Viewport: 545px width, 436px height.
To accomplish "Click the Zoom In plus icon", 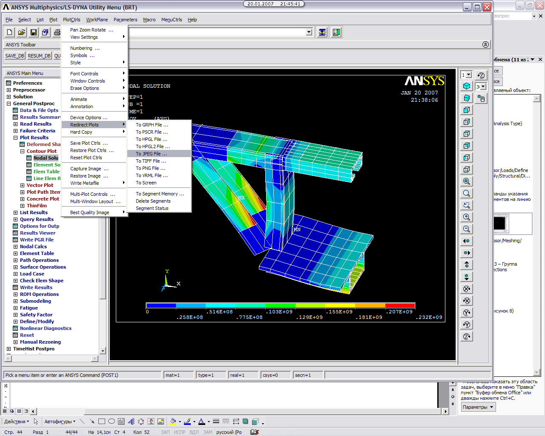I will click(x=467, y=217).
